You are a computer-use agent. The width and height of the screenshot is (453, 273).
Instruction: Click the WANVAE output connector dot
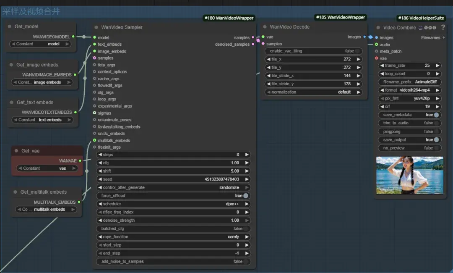pos(80,160)
